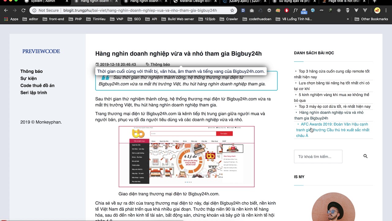Click the 2019 © Monkeyphan footer text
The width and height of the screenshot is (392, 221).
pyautogui.click(x=41, y=122)
